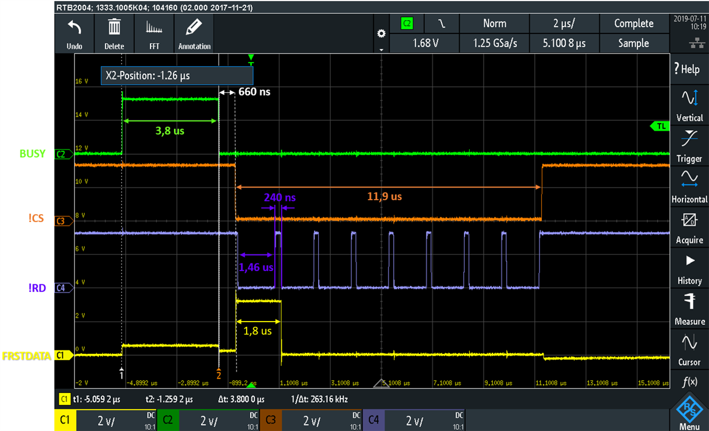
Task: Click the R&S Menu button
Action: [689, 411]
